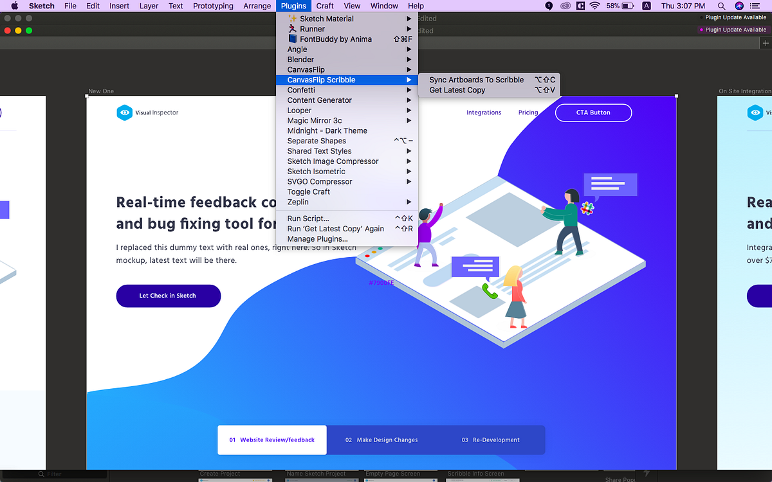Select the 01 Website Review/feedback tab
This screenshot has width=772, height=482.
click(272, 440)
